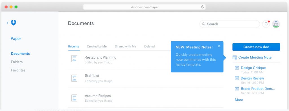Click the calendar icon beside Design Critique
The width and height of the screenshot is (289, 111).
pos(237,68)
